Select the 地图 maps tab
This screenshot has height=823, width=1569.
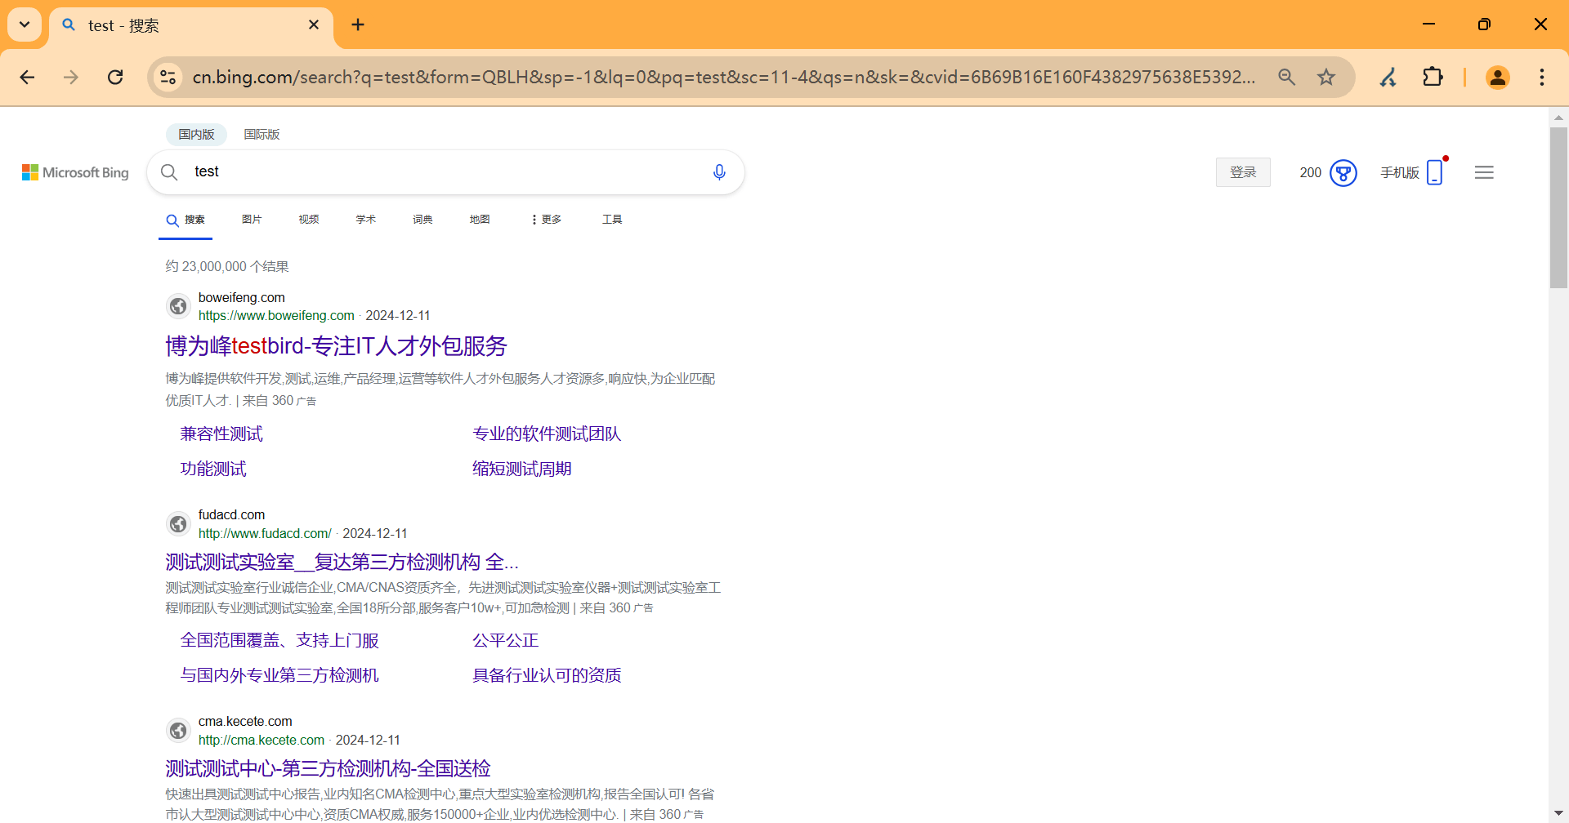pos(480,219)
